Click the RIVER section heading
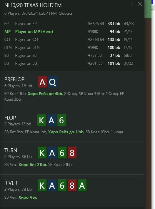This screenshot has width=155, height=209. pos(11,183)
